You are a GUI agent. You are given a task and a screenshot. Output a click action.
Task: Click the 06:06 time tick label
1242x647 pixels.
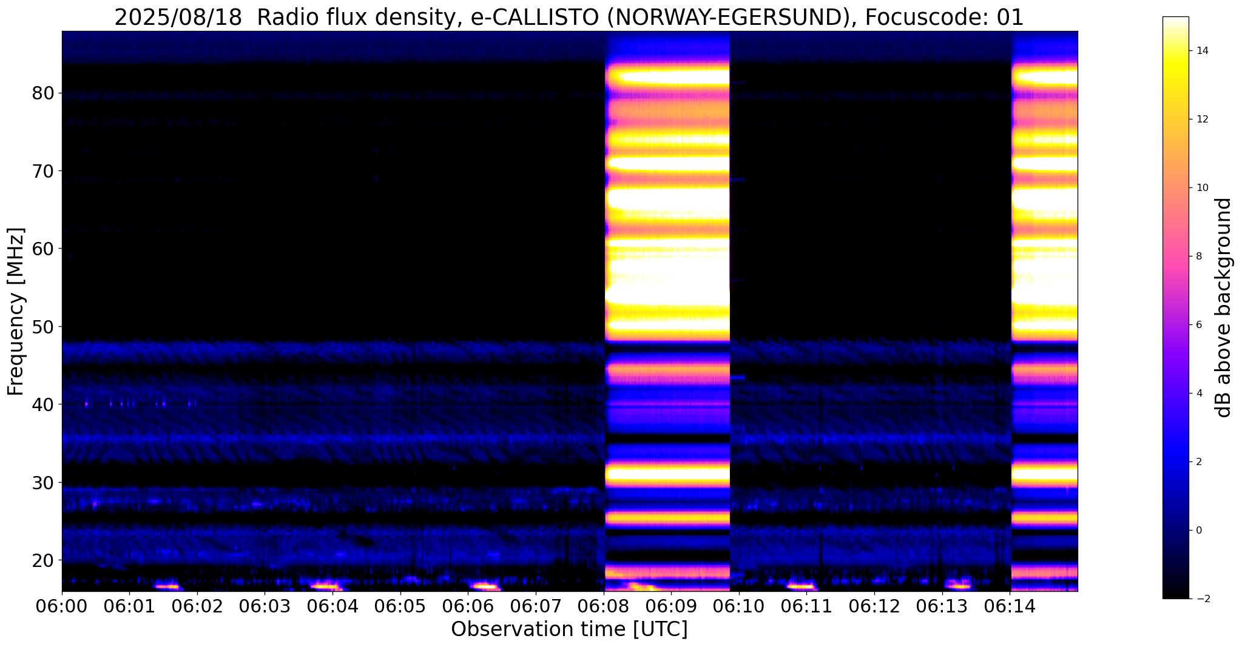tap(468, 606)
